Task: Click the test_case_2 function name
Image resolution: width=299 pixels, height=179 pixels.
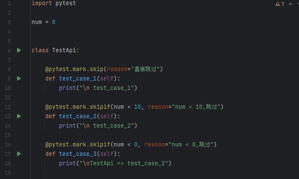Action: coord(78,116)
